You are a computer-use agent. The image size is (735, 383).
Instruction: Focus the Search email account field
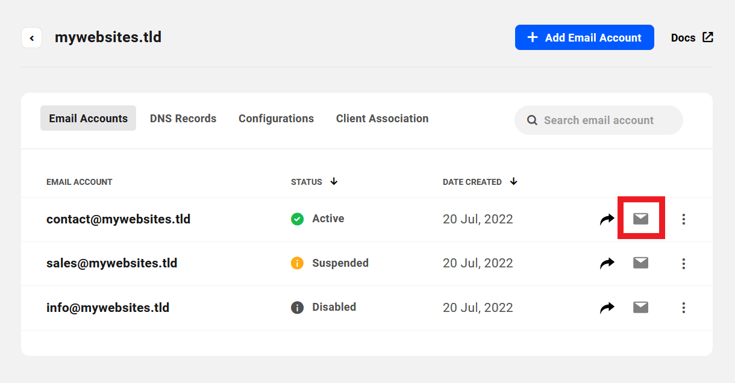pos(599,120)
